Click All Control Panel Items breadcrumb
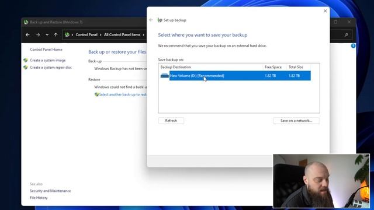Image resolution: width=374 pixels, height=210 pixels. click(x=122, y=35)
